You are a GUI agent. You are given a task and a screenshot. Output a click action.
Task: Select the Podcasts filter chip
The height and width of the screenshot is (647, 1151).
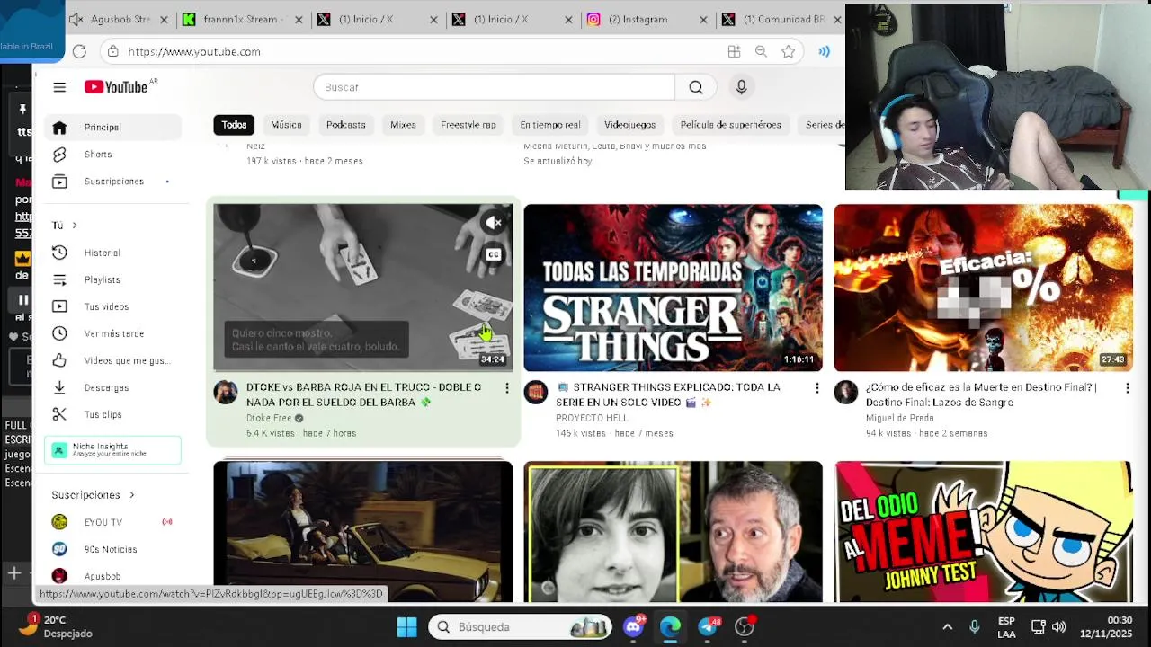(x=345, y=125)
